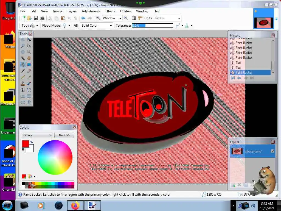The image size is (281, 211).
Task: Click the white secondary color swatch
Action: [31, 149]
